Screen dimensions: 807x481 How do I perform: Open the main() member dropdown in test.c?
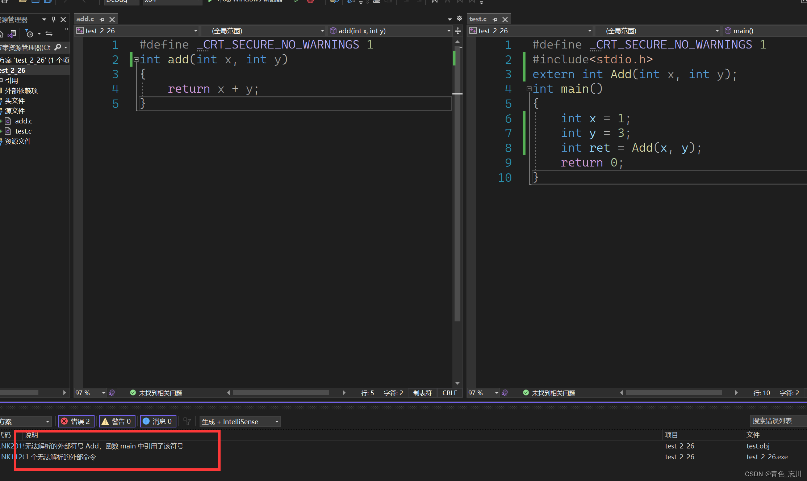pyautogui.click(x=765, y=31)
